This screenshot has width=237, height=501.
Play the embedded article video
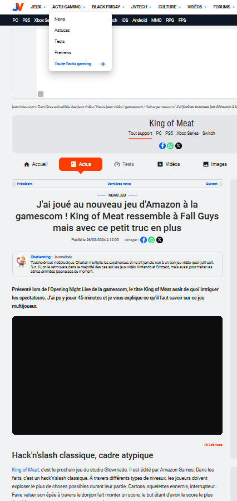coord(117,375)
